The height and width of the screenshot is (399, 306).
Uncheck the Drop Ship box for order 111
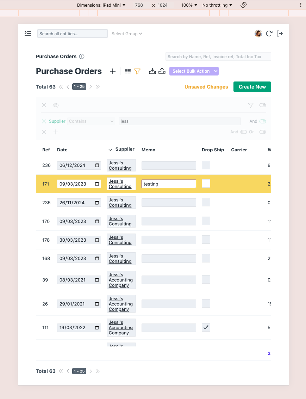[206, 327]
